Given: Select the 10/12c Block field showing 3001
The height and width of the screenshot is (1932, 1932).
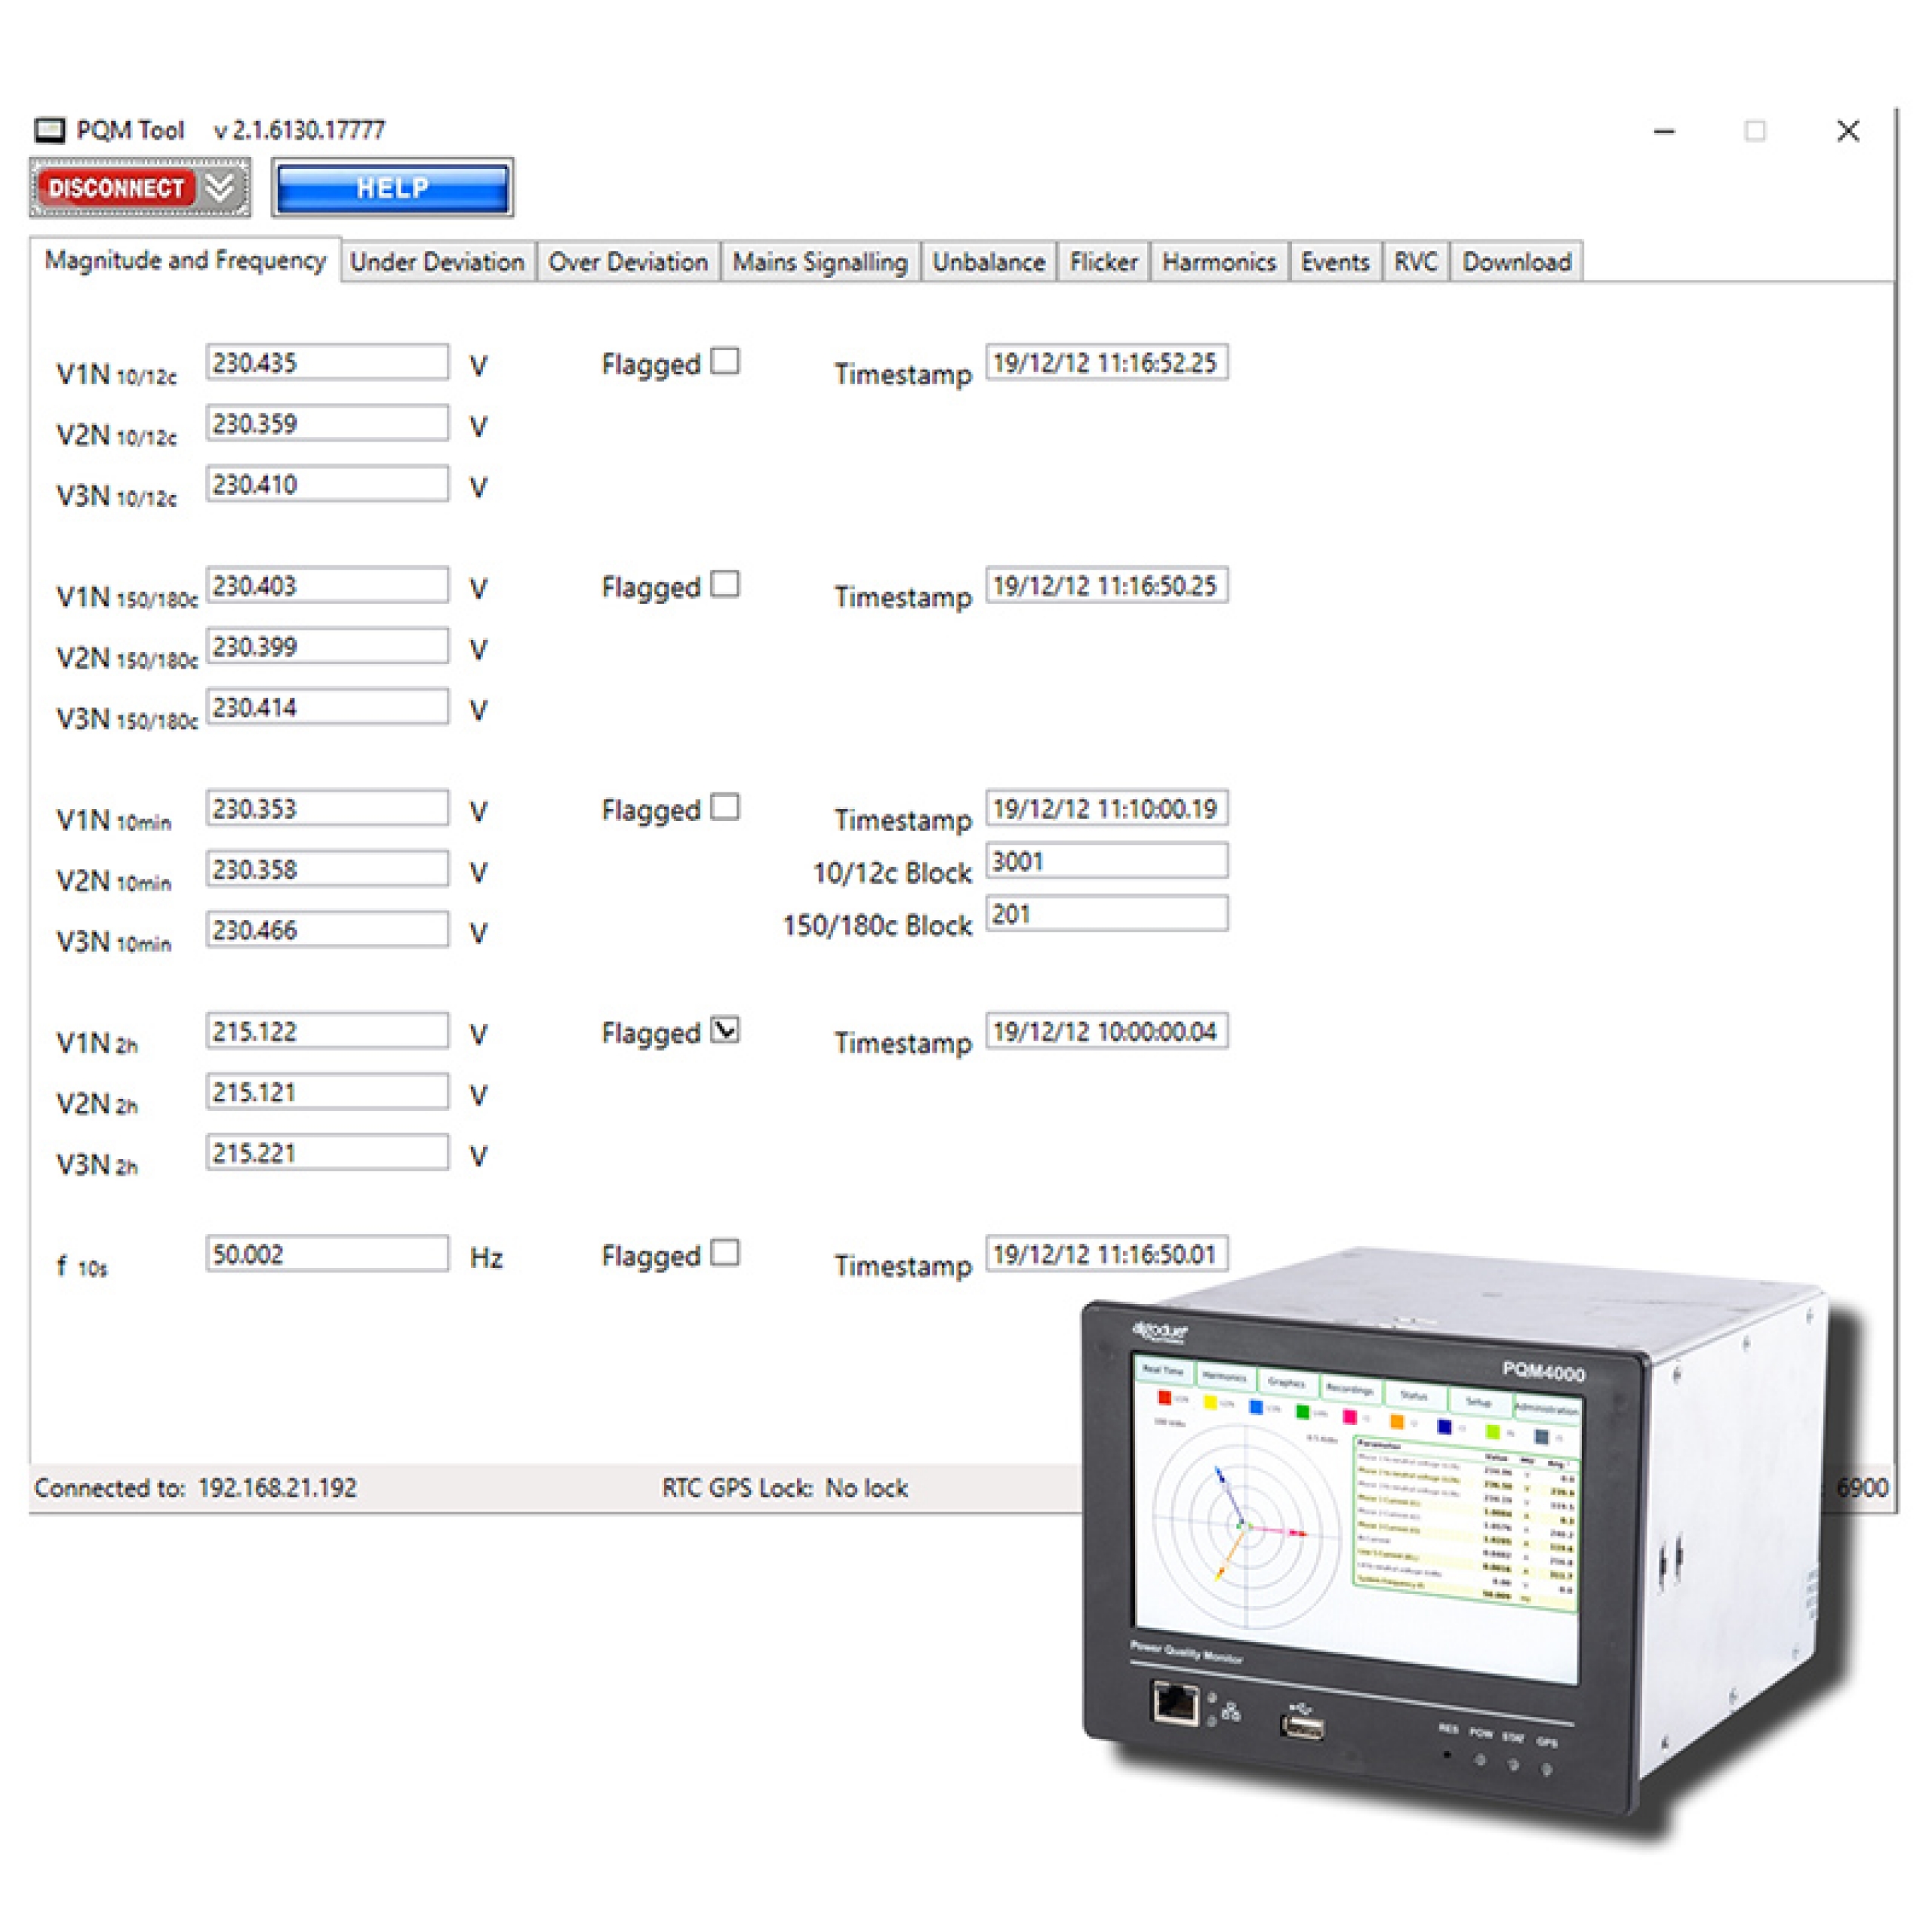Looking at the screenshot, I should [1107, 860].
